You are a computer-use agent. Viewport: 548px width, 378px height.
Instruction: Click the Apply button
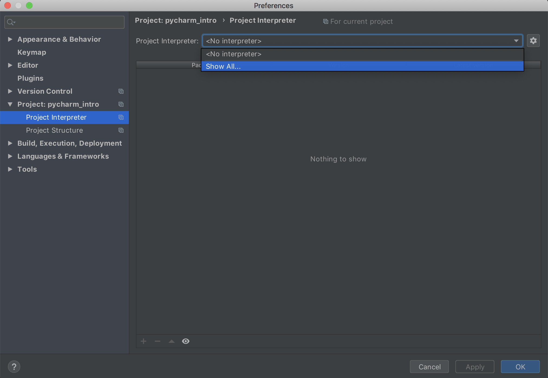(474, 367)
